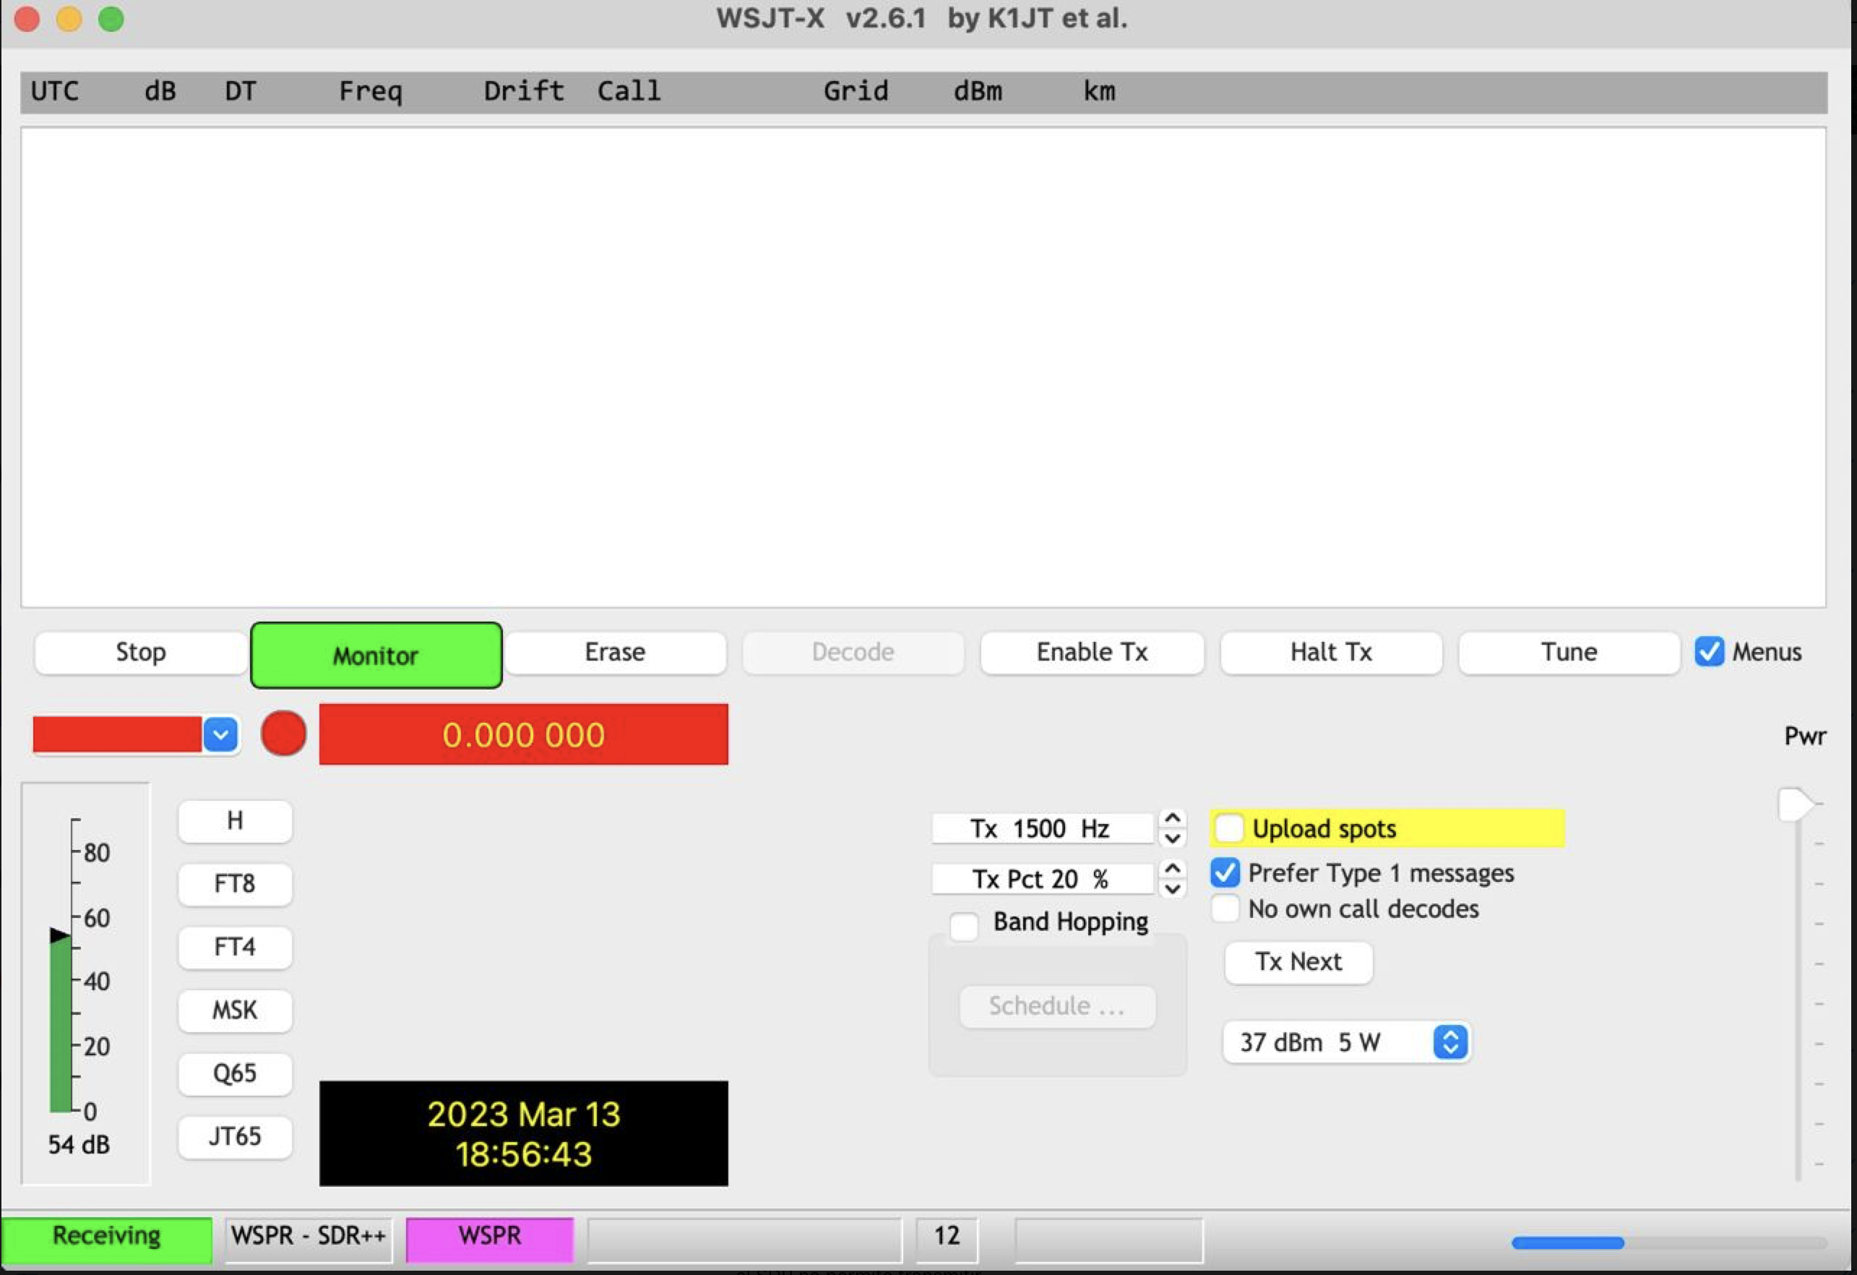Click the Call column header
Image resolution: width=1857 pixels, height=1275 pixels.
click(x=629, y=91)
